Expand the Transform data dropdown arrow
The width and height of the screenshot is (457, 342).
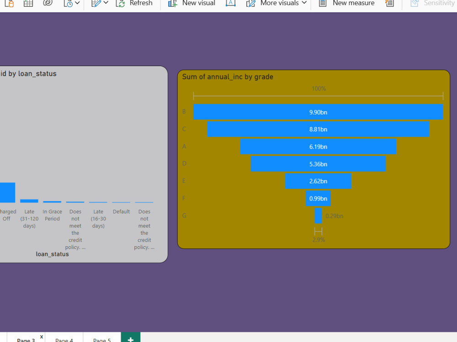pos(106,3)
